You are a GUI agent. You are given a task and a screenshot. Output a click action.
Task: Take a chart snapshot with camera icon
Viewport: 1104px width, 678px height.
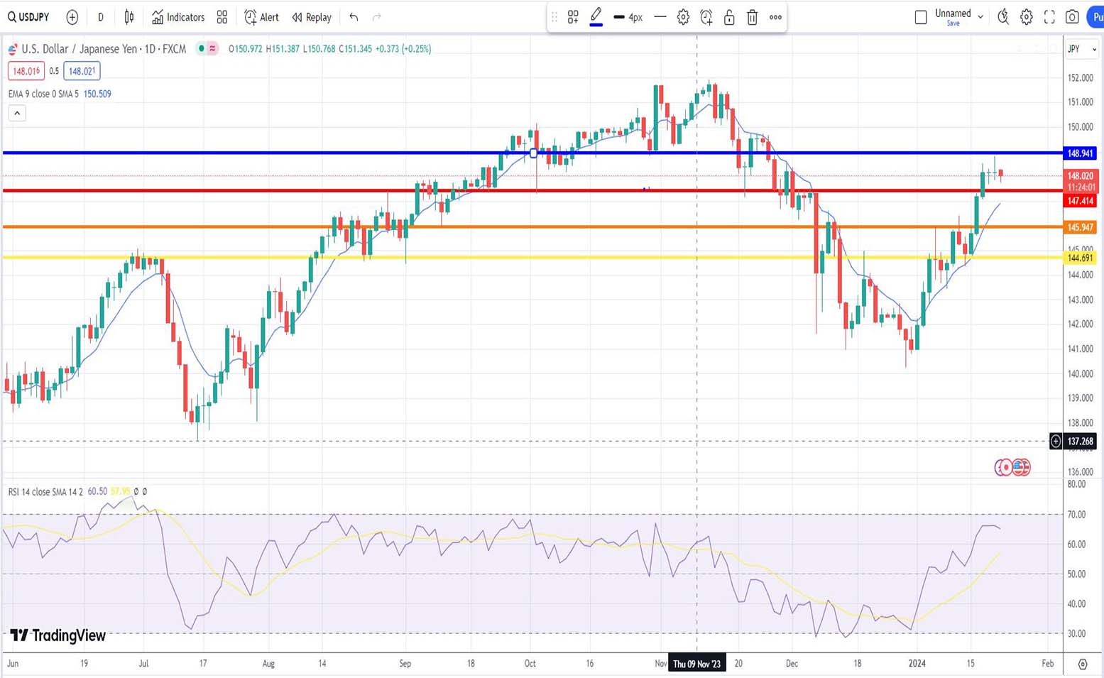pyautogui.click(x=1072, y=17)
